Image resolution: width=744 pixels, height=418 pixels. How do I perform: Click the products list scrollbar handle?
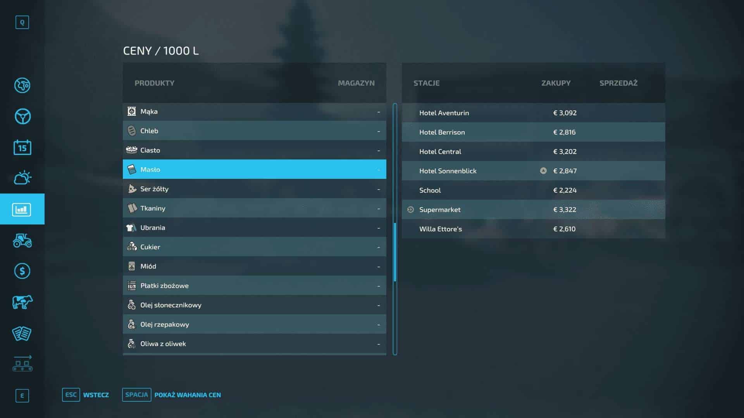pyautogui.click(x=395, y=252)
